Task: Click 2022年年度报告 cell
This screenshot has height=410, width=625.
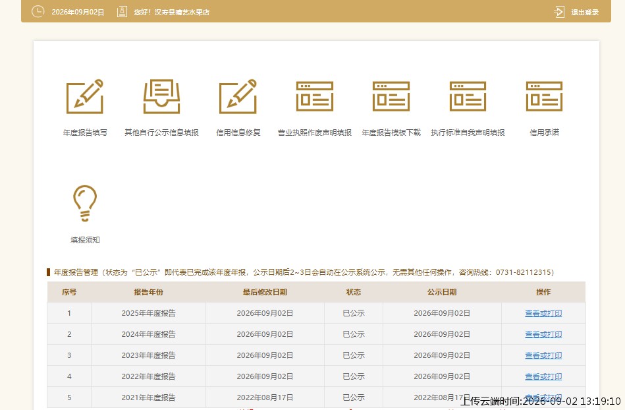Action: tap(148, 376)
